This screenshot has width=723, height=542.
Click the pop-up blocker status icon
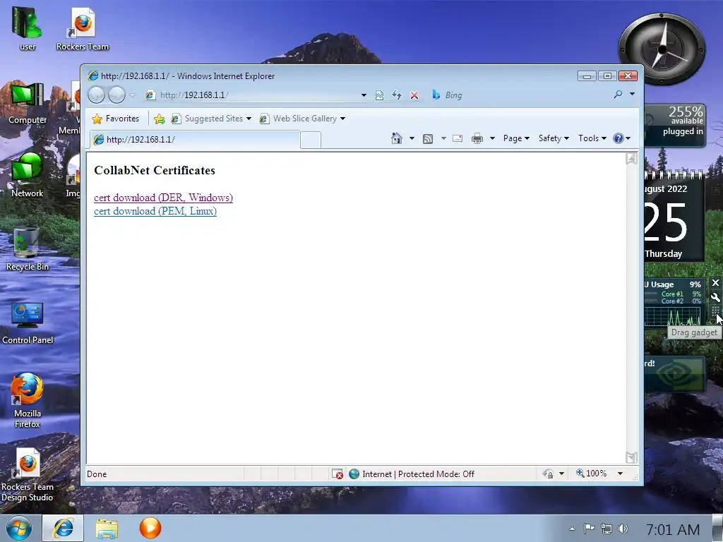click(337, 474)
